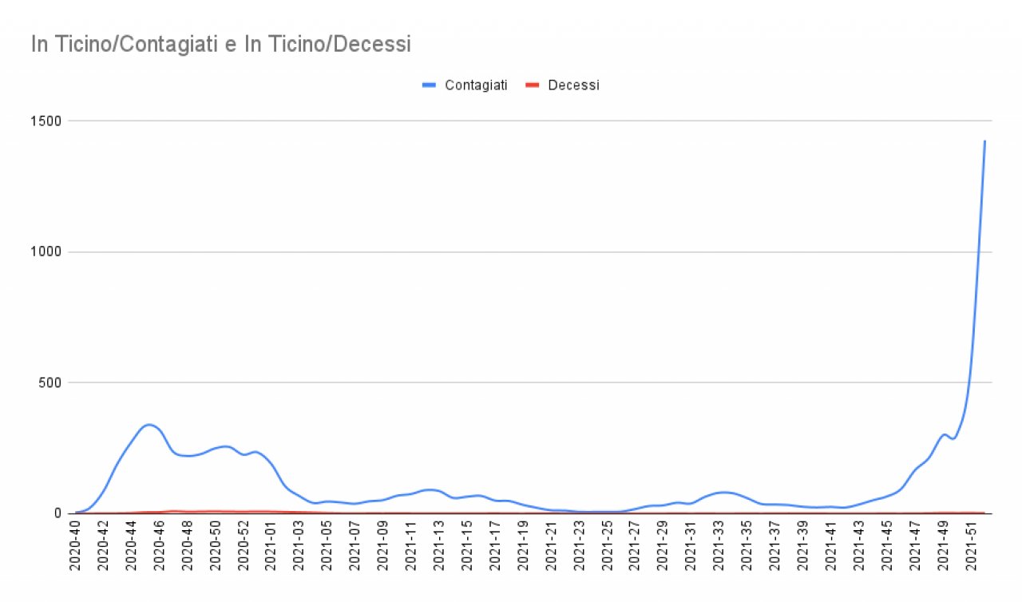Select the 2021-01 x-axis label

click(x=271, y=545)
